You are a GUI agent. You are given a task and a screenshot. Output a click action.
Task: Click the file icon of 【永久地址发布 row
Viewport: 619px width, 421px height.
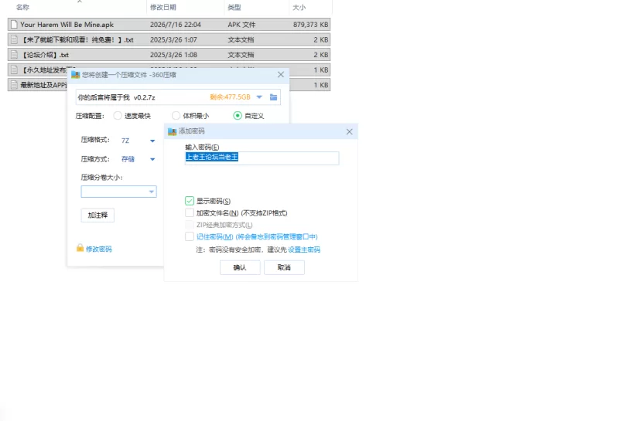pos(14,70)
